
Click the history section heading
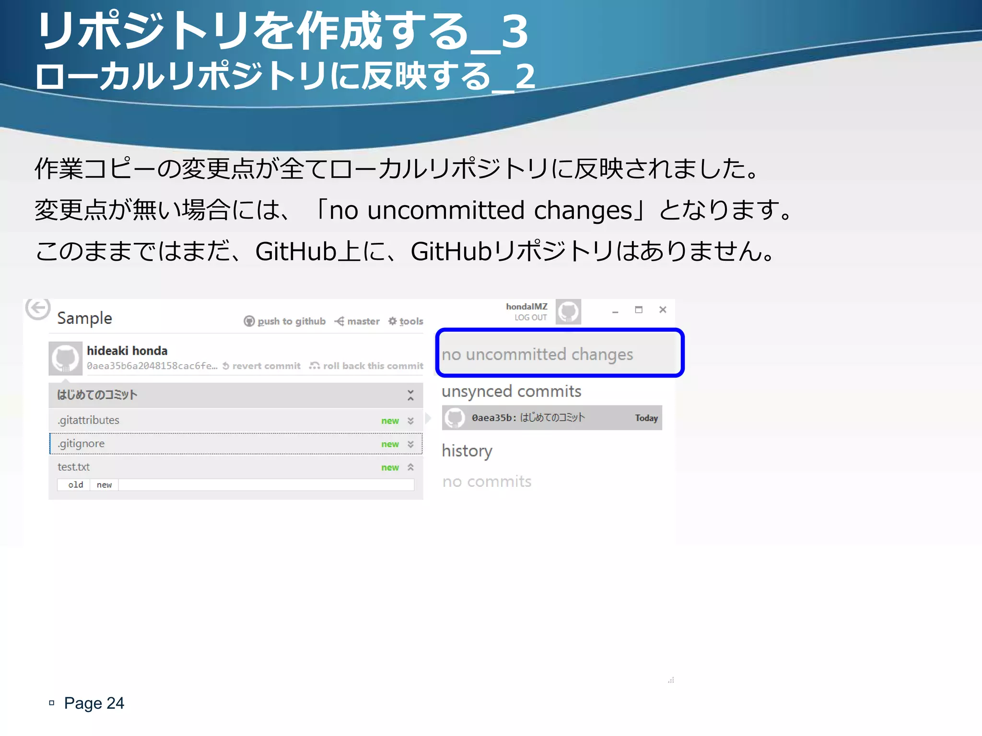(467, 451)
